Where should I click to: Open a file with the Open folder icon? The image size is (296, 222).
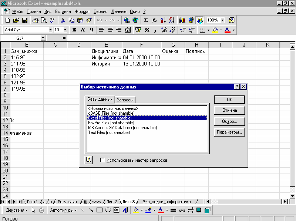tap(16, 20)
